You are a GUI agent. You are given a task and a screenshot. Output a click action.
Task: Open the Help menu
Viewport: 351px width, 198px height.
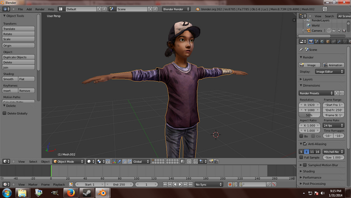(x=51, y=9)
